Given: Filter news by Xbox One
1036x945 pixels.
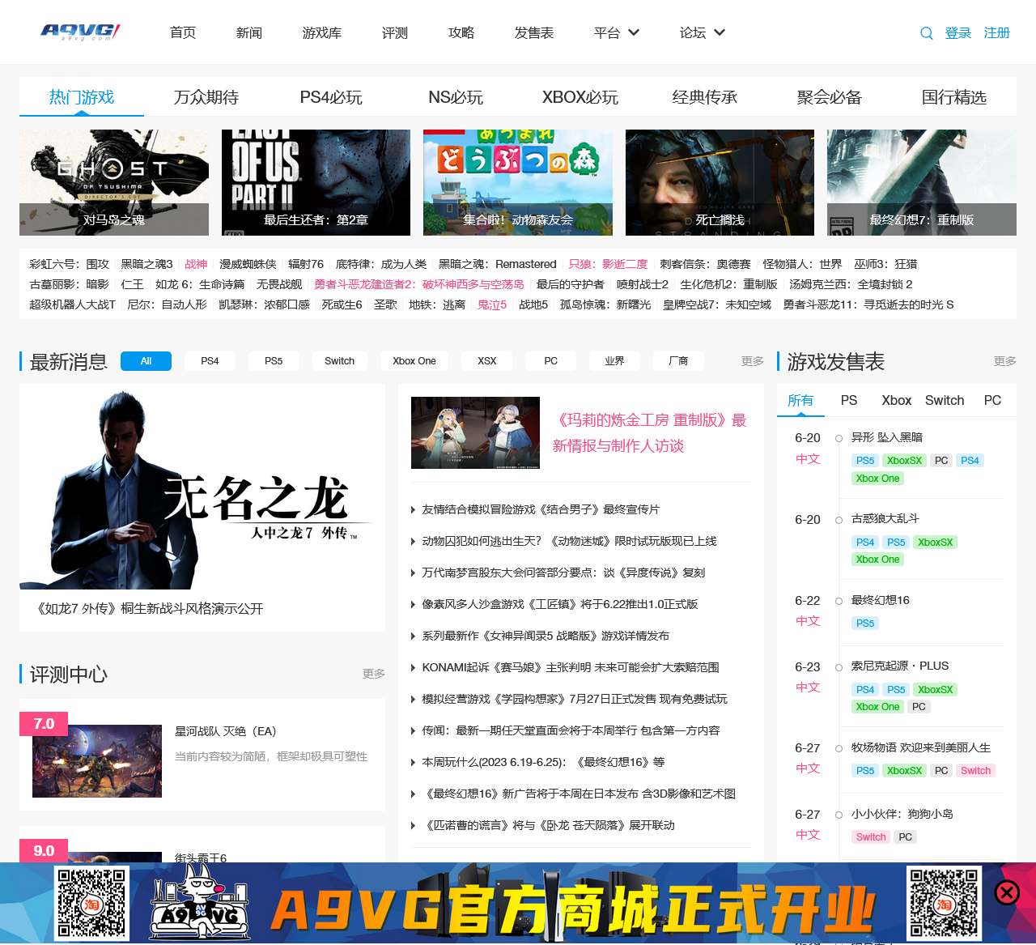Looking at the screenshot, I should tap(414, 361).
